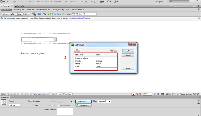Click the Mobile size icon in status bar
Viewport: 201px width, 116px height.
(x=155, y=94)
